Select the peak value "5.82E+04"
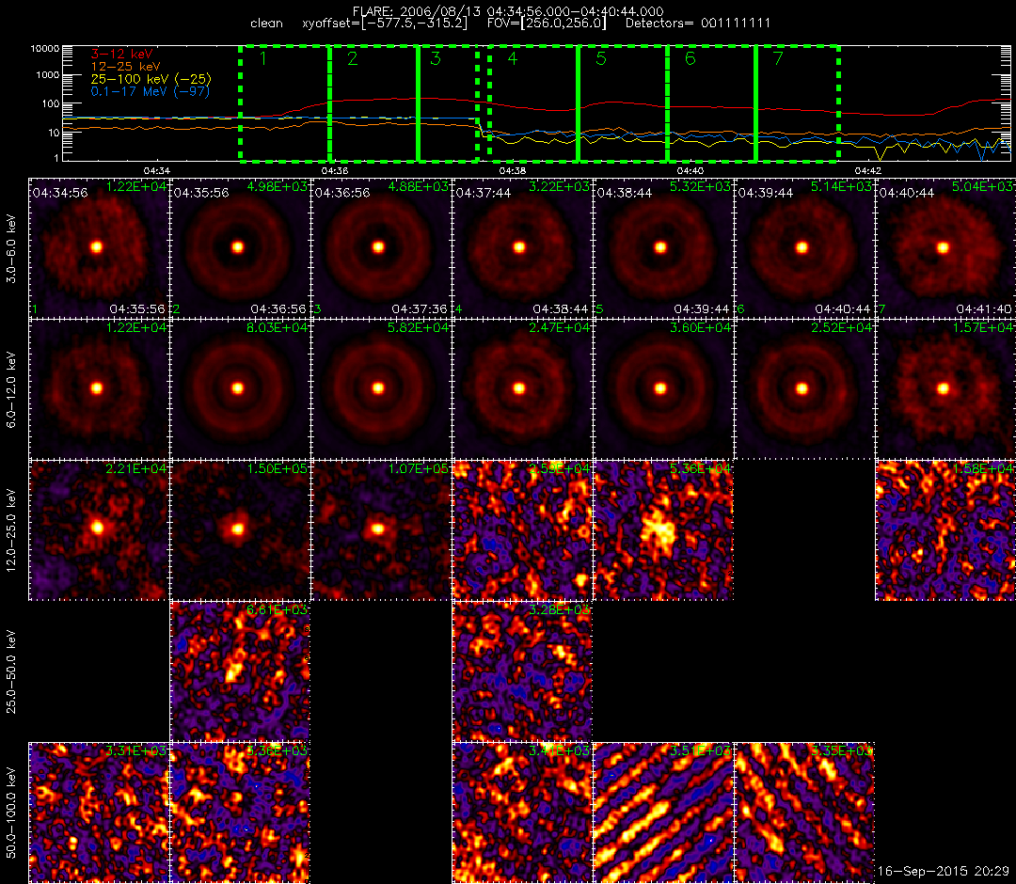Viewport: 1016px width, 884px height. tap(418, 327)
